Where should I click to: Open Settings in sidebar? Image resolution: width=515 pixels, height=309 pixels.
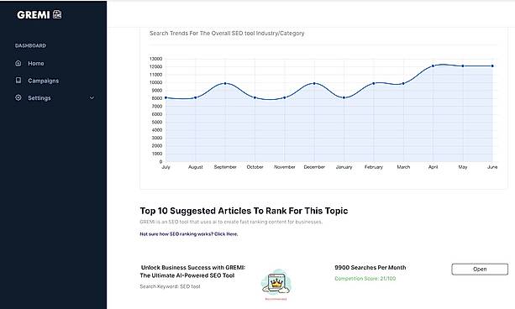(x=39, y=98)
